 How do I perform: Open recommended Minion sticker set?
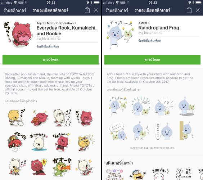coord(137,175)
